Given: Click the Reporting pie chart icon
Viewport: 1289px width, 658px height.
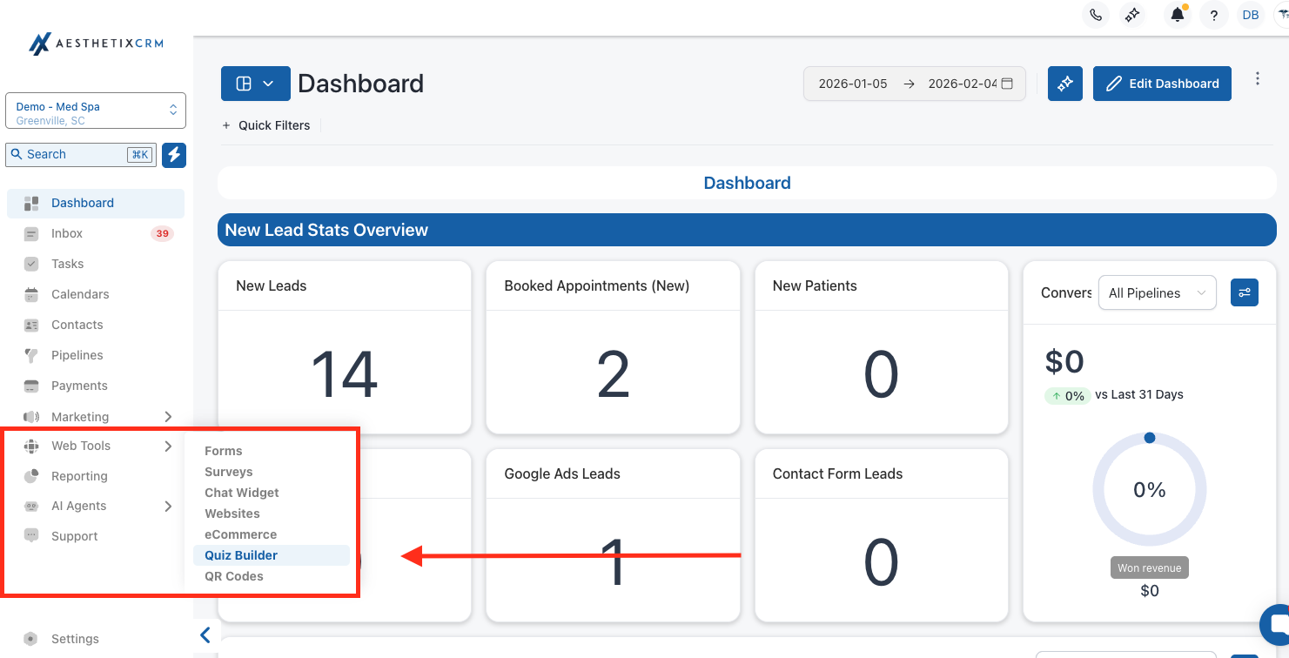Looking at the screenshot, I should 31,476.
